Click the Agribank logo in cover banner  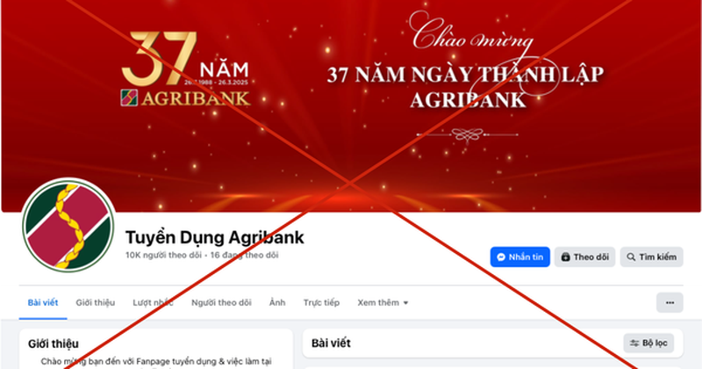click(129, 98)
